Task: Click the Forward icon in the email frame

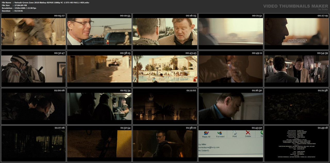Action: click(x=220, y=133)
